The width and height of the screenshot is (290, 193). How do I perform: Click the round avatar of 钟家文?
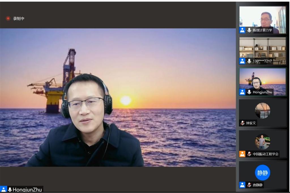point(262,110)
